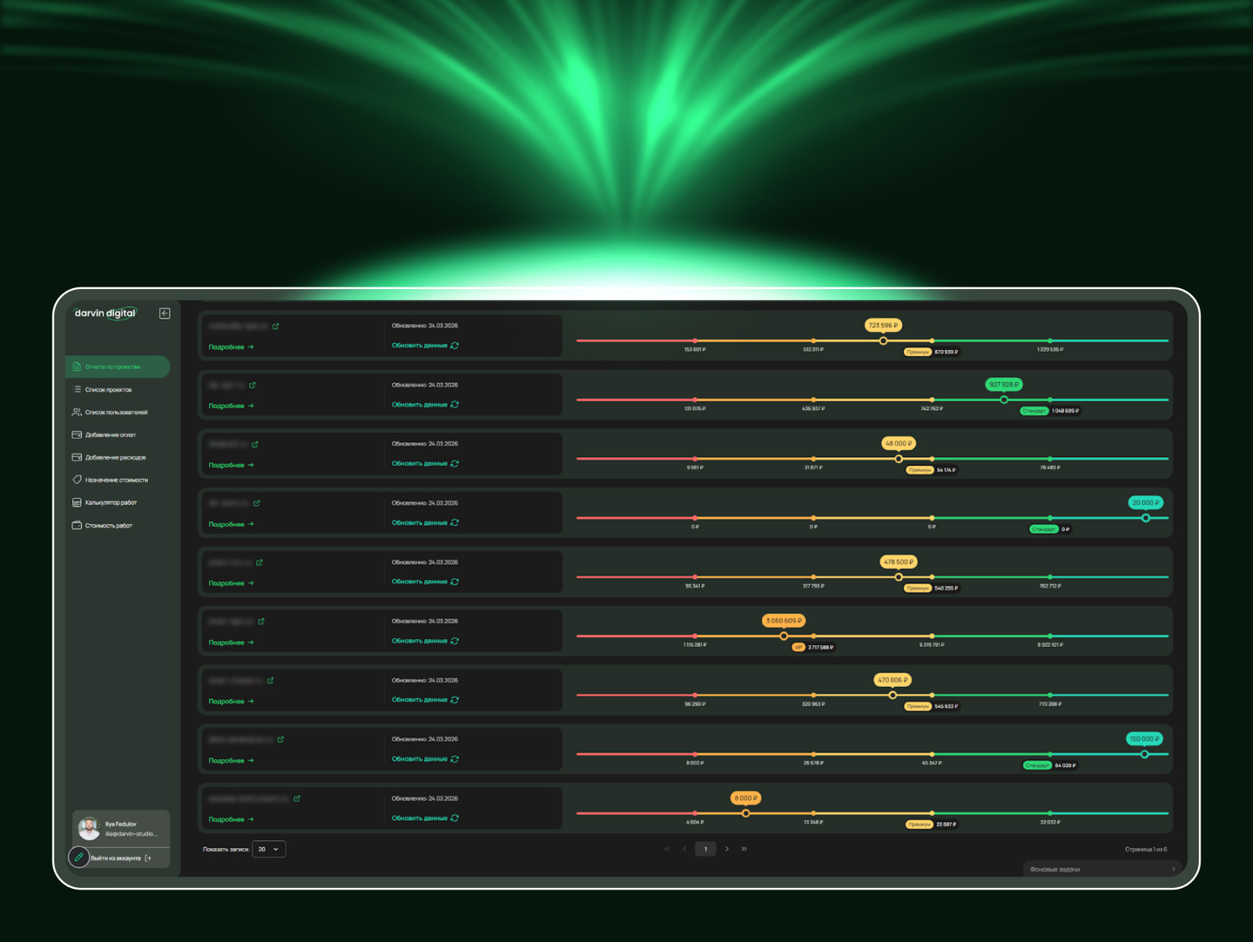Select Назначение стоимости in the sidebar
Screen dimensions: 1253x942
coord(116,480)
